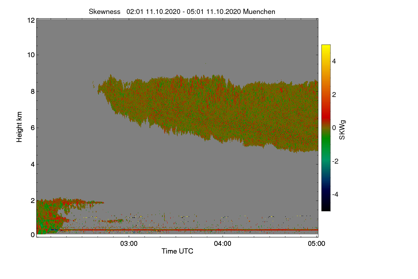Click the Skewness plot title text

[x=182, y=12]
